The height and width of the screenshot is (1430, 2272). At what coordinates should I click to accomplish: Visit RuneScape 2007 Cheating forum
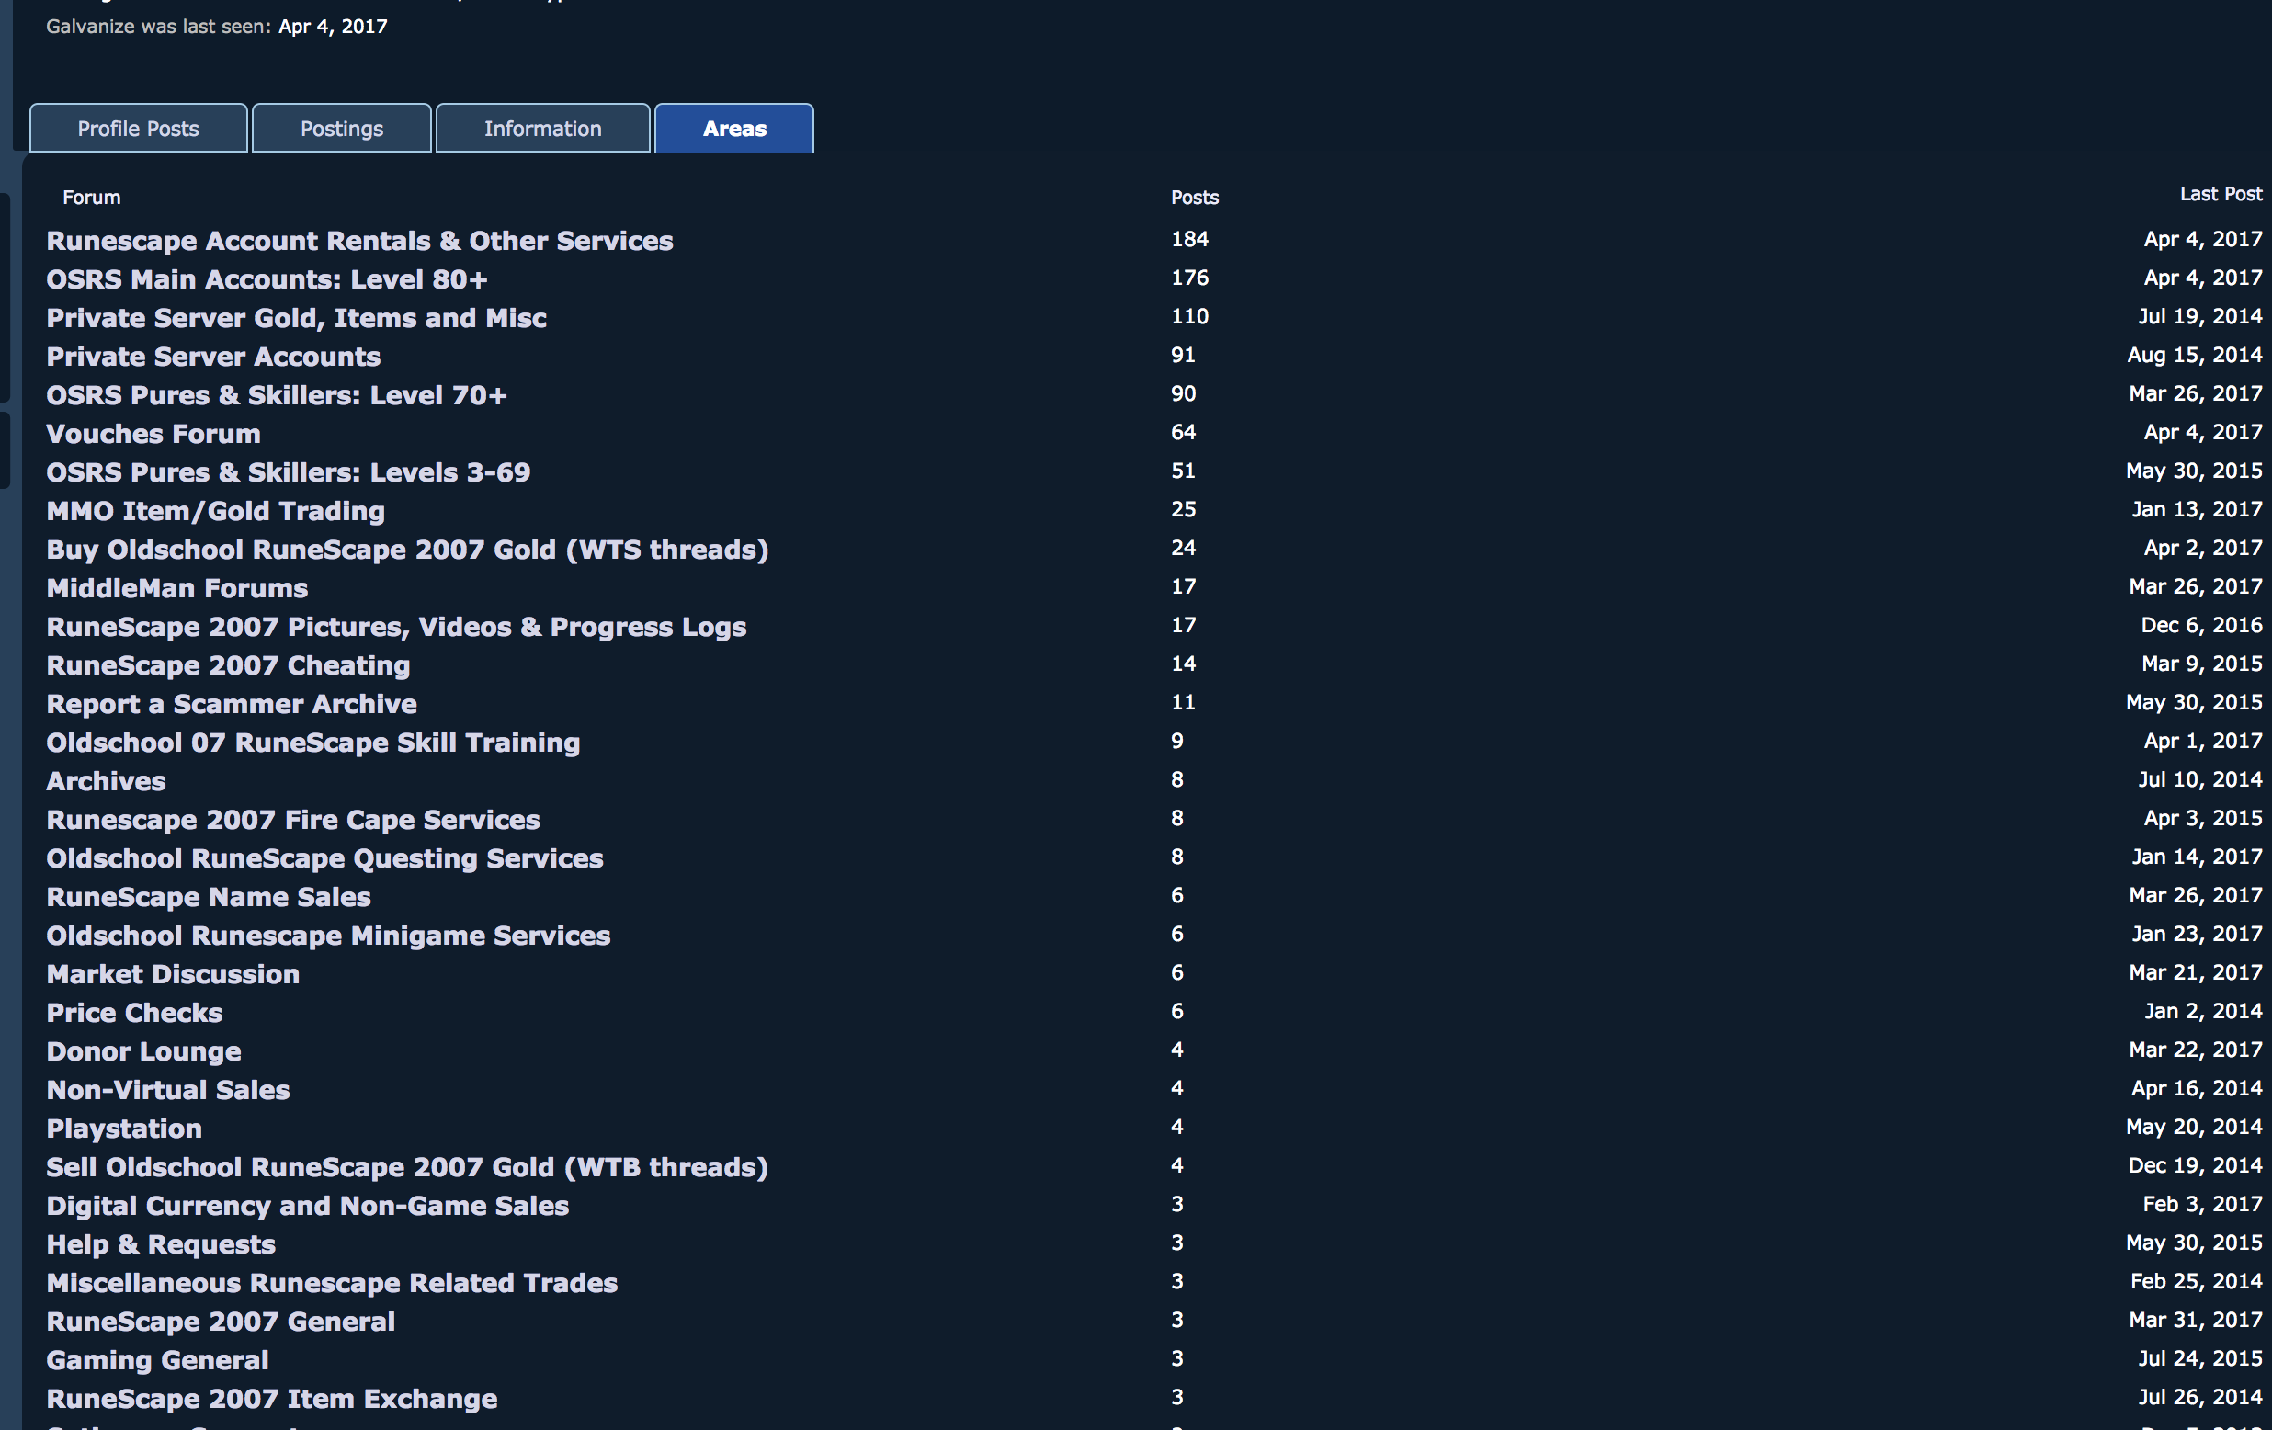click(x=228, y=666)
